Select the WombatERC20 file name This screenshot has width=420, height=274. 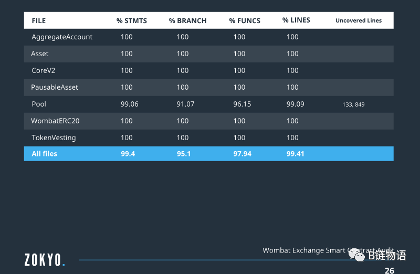coord(55,121)
